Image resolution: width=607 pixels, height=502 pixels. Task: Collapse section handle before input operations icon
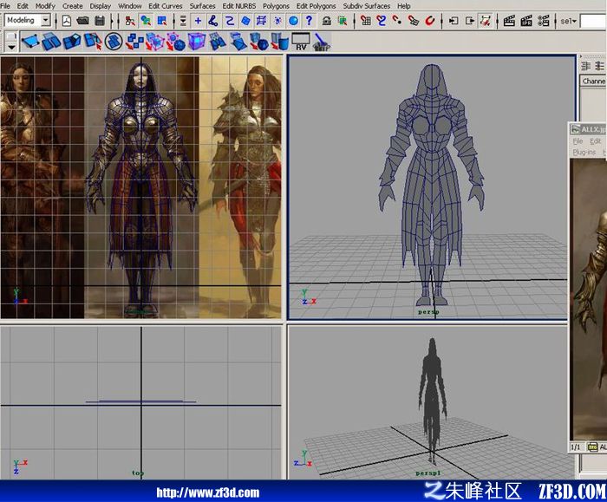441,21
